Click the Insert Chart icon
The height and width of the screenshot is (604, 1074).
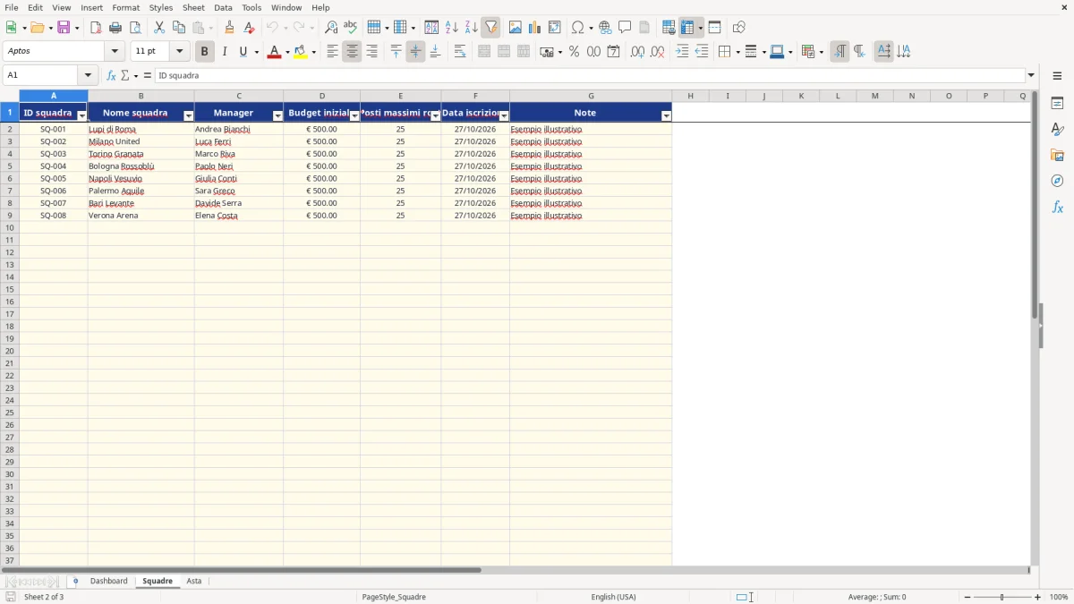(x=535, y=28)
